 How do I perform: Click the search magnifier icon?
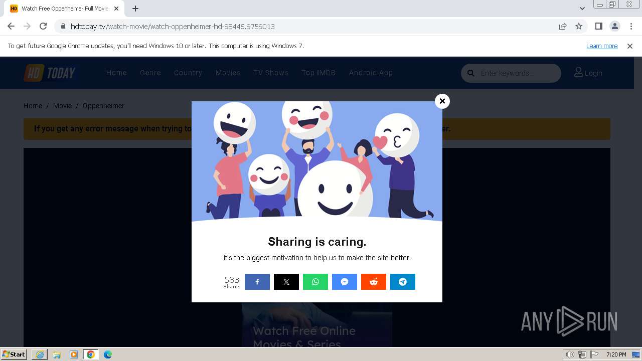(x=471, y=73)
